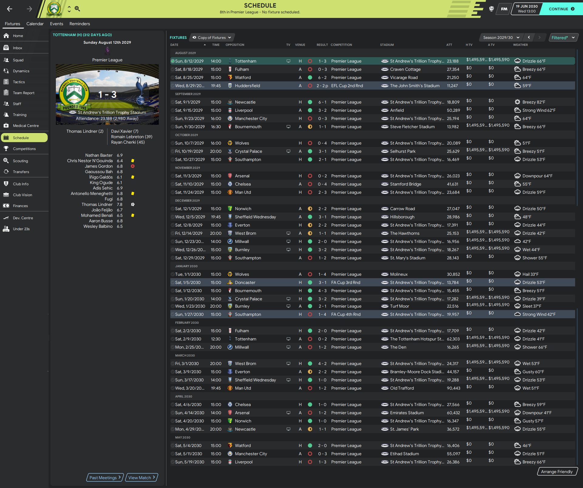Open the search magnifier icon
The height and width of the screenshot is (488, 583).
(x=77, y=9)
